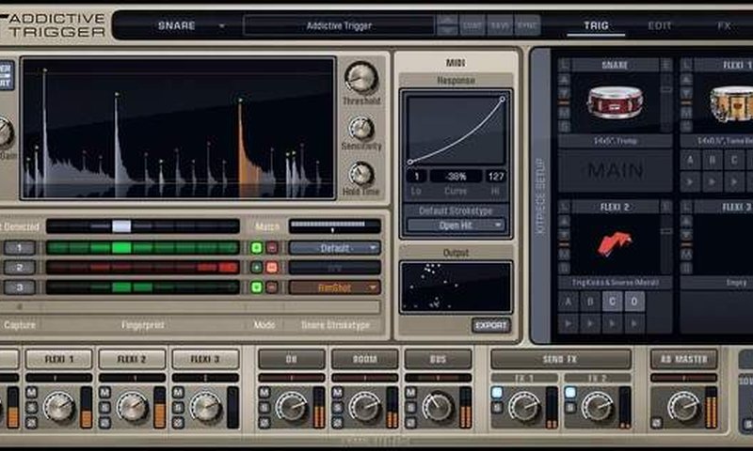The image size is (753, 451).
Task: Expand the RimShot stroketype dropdown
Action: (334, 288)
